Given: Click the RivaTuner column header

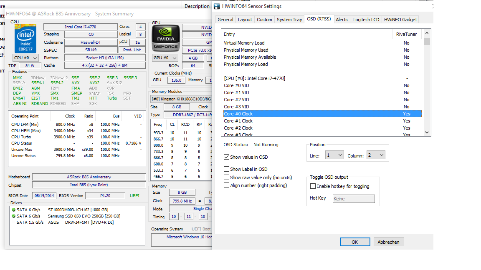Looking at the screenshot, I should (407, 34).
